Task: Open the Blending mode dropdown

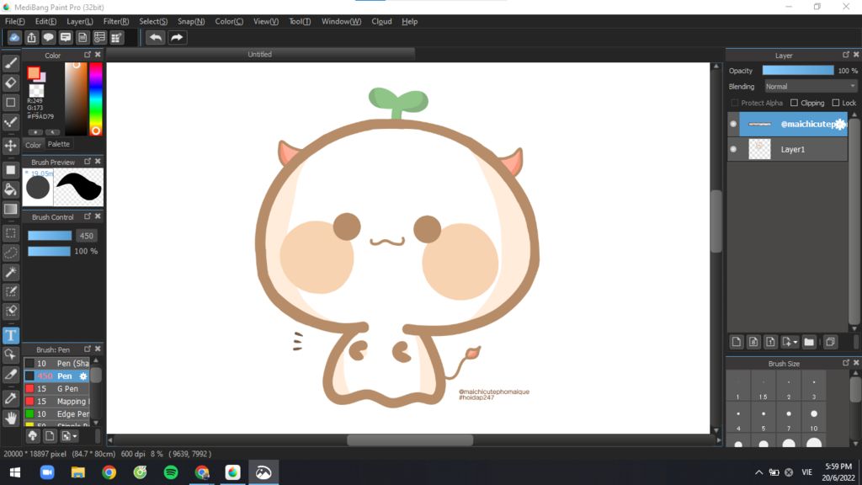Action: point(810,86)
